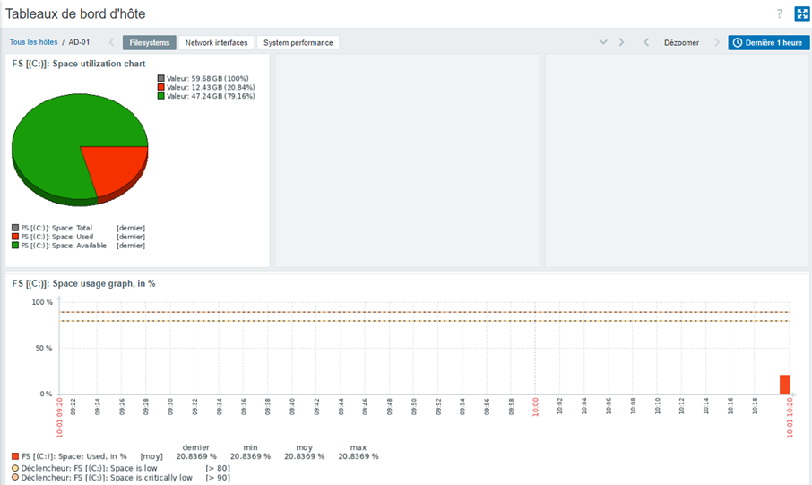Expand the dashboard pages dropdown chevron
This screenshot has width=812, height=485.
tap(603, 42)
